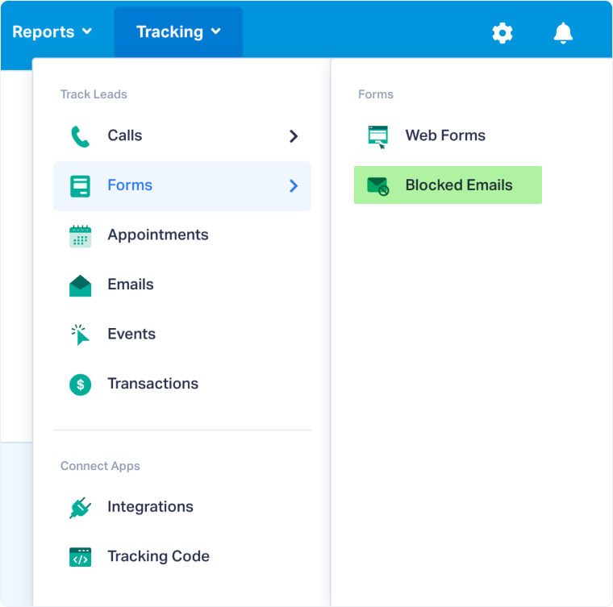613x607 pixels.
Task: Click the code window icon beside Tracking Code
Action: click(x=80, y=557)
